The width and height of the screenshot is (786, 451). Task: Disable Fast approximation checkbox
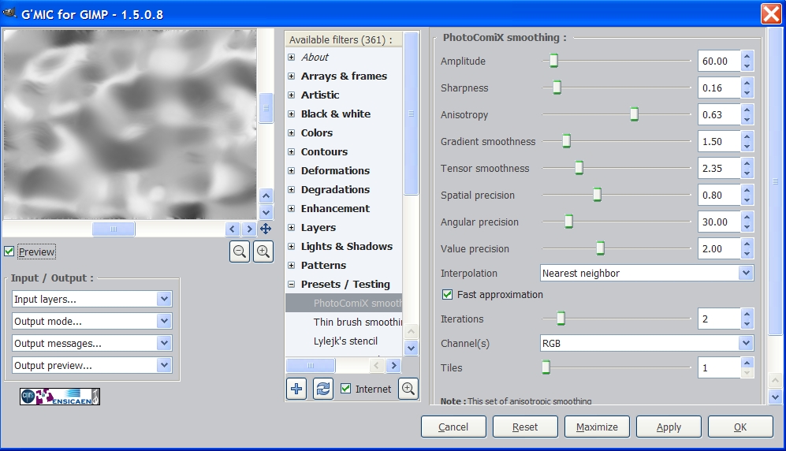pos(447,295)
